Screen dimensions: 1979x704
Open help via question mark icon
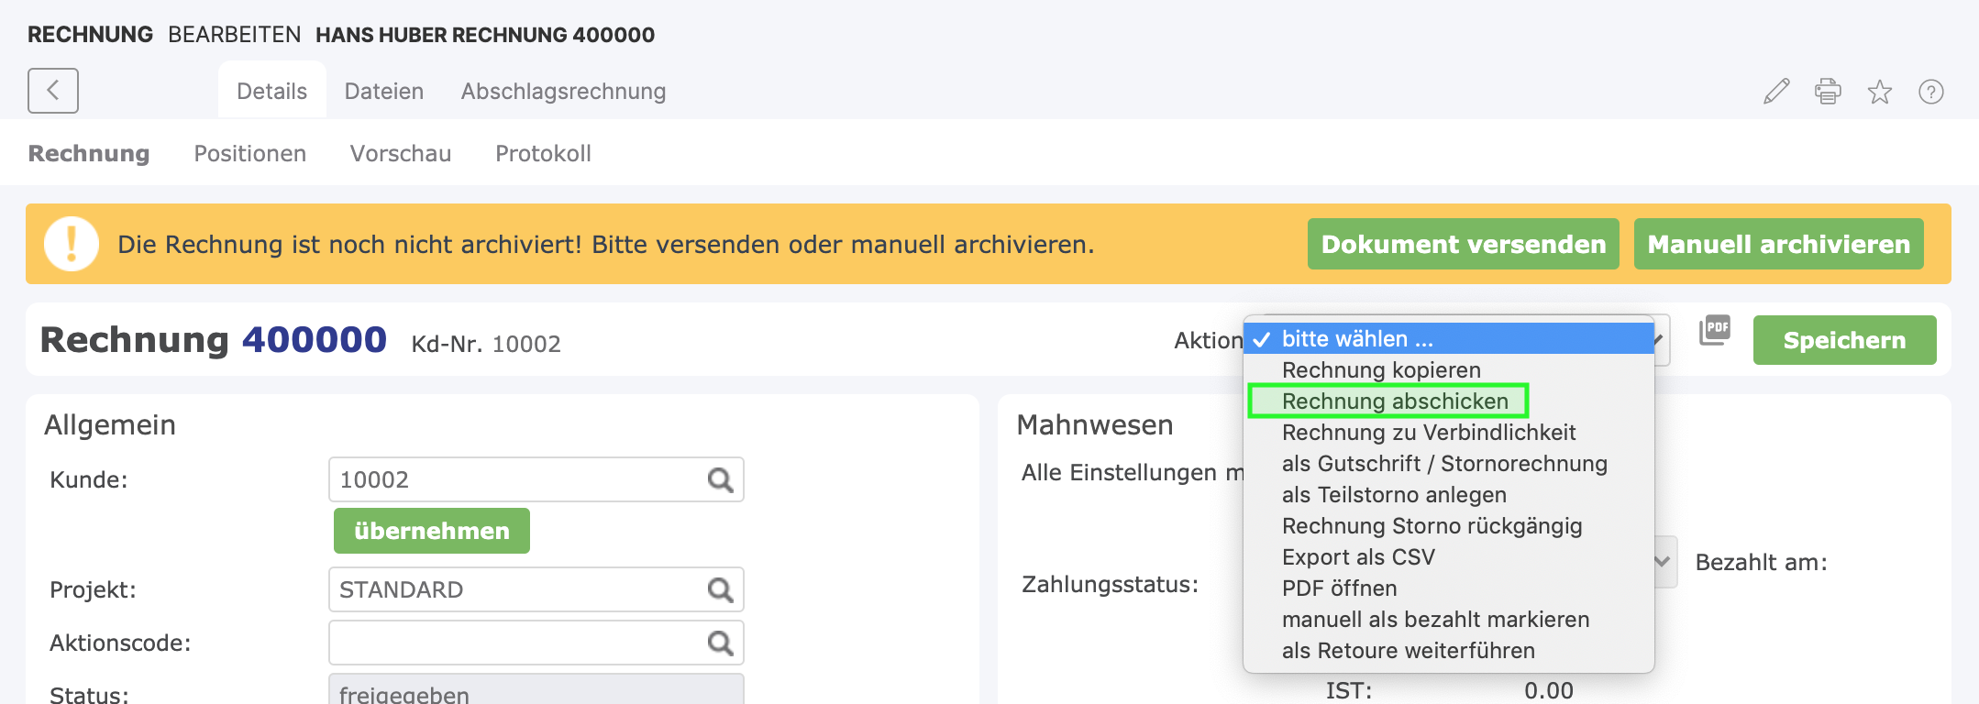[x=1930, y=92]
